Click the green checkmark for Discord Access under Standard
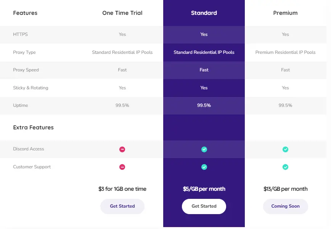The width and height of the screenshot is (331, 229). tap(204, 149)
